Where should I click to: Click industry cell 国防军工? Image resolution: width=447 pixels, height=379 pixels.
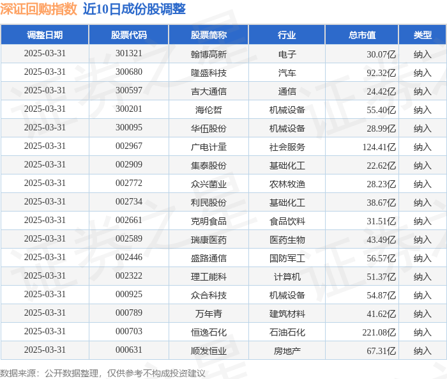(x=287, y=258)
